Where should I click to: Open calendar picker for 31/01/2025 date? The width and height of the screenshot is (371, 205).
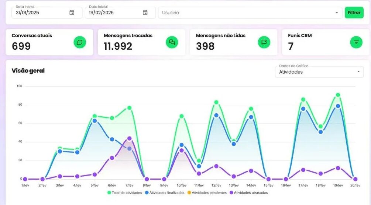pyautogui.click(x=72, y=13)
